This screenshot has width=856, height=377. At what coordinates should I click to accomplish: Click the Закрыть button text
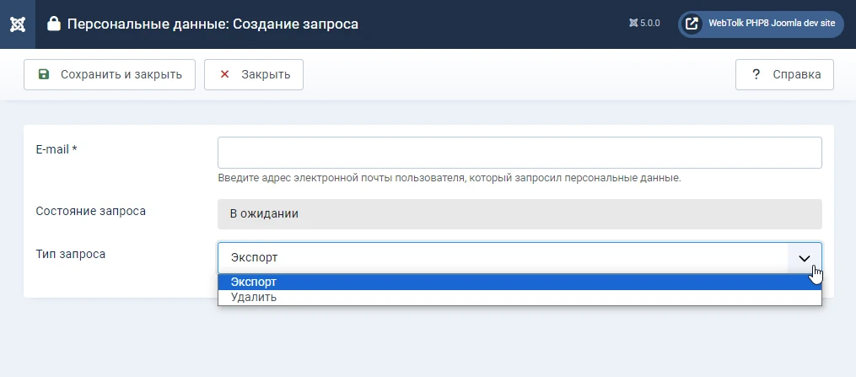[266, 75]
